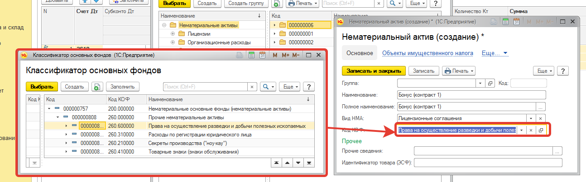
Task: Click the copy-create icon beside Заполнить button
Action: tap(97, 87)
